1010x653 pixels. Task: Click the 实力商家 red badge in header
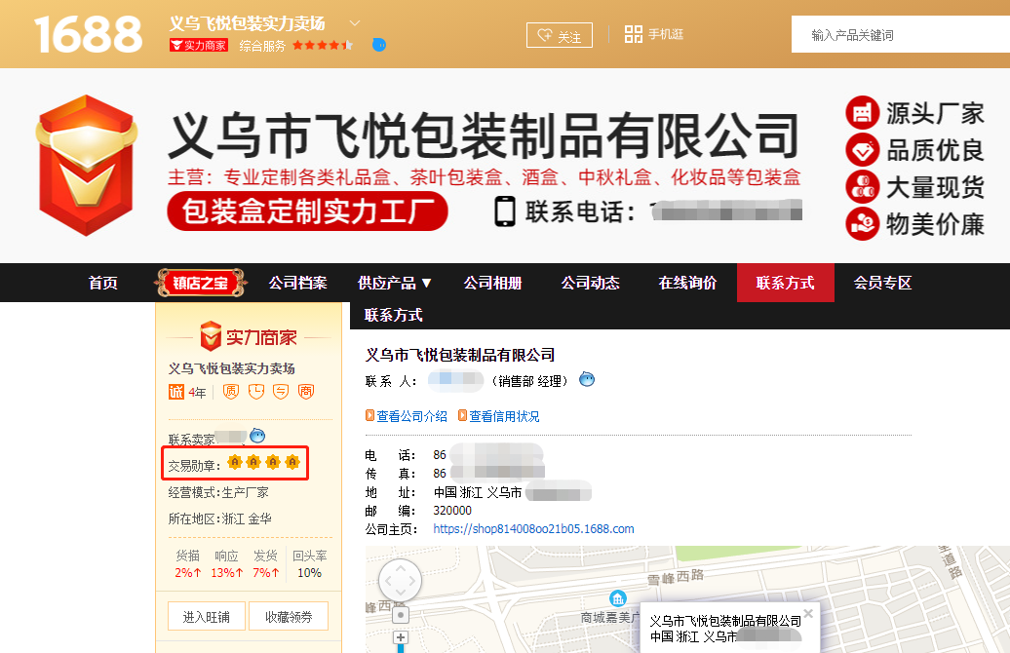[199, 45]
